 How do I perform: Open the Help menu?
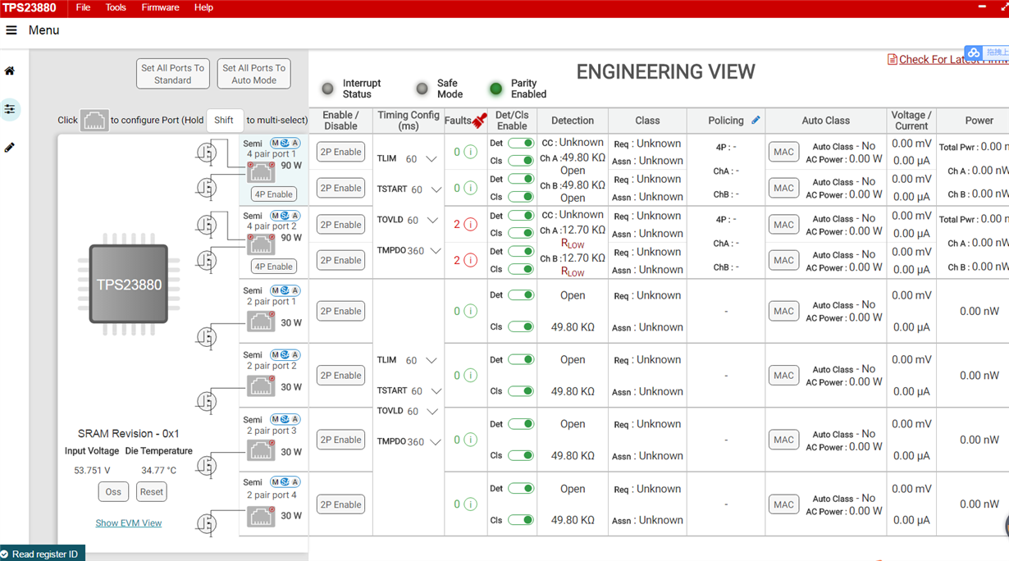(x=203, y=7)
